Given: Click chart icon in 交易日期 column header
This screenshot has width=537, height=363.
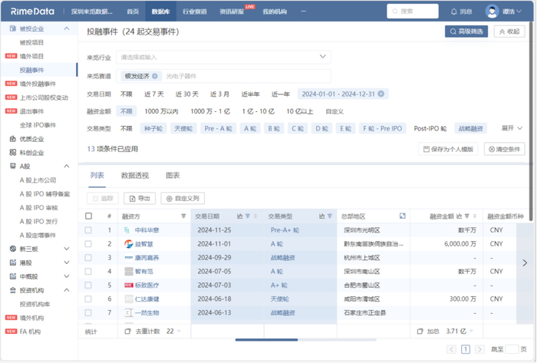Looking at the screenshot, I should 239,216.
